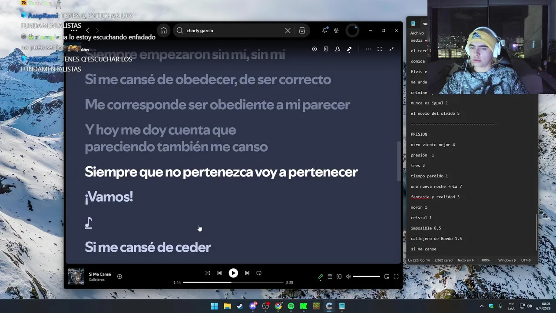Click the 'PRESION' heading in Notepad
The image size is (556, 313).
pos(419,134)
